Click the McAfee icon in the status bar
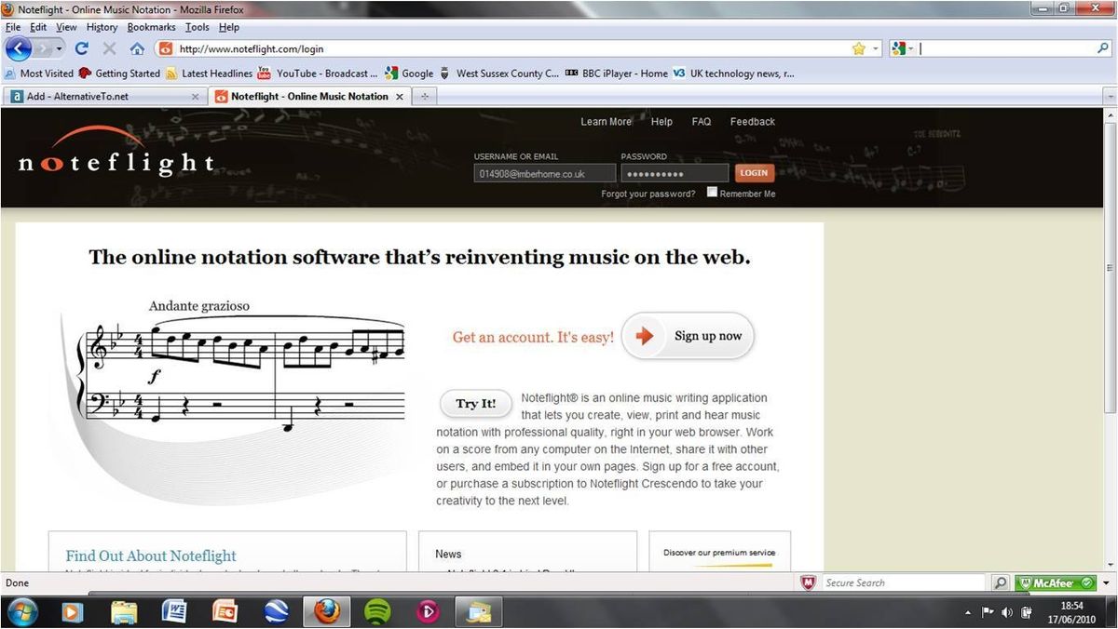The image size is (1118, 629). click(1054, 582)
